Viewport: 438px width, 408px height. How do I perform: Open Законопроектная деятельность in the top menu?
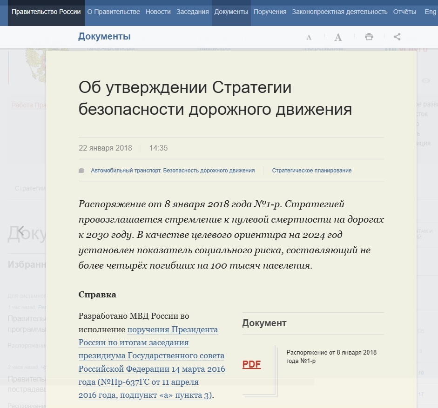340,12
